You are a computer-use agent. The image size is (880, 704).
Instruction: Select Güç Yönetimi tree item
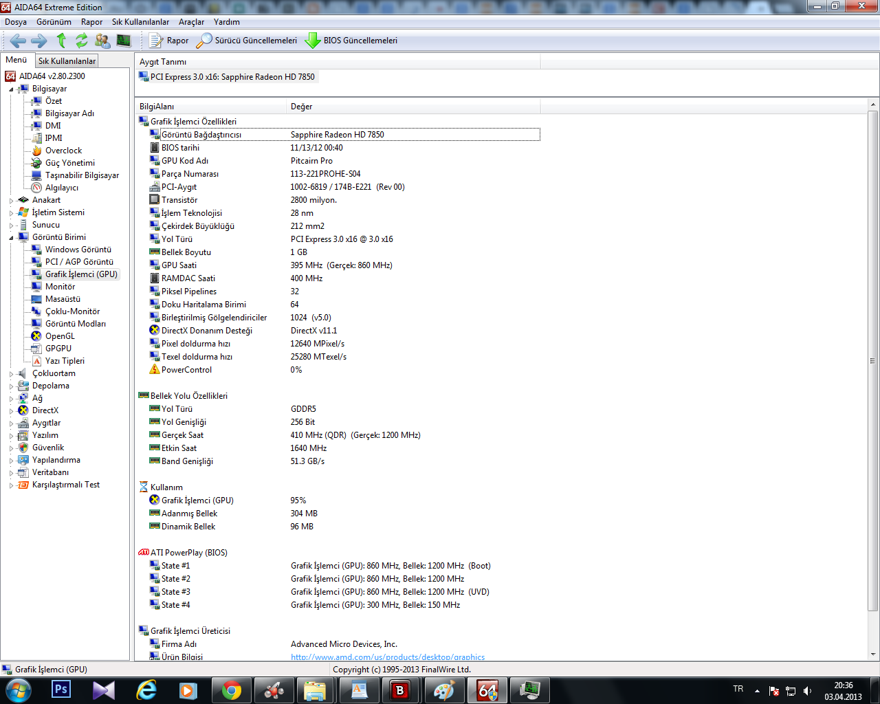69,163
